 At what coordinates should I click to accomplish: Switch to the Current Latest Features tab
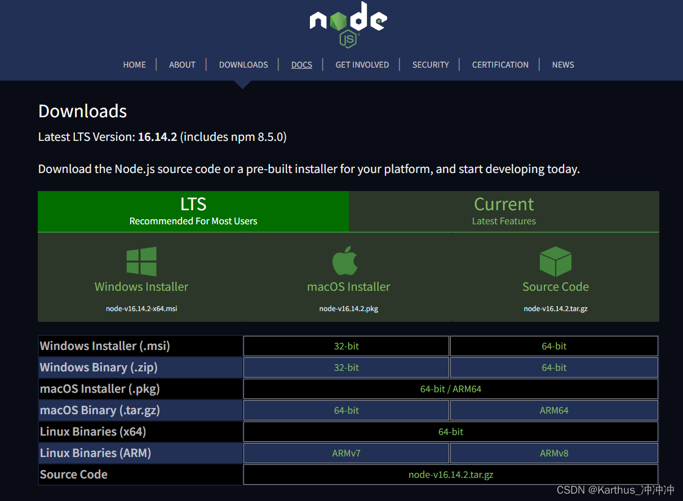pos(504,211)
